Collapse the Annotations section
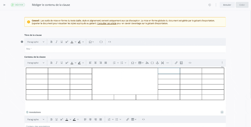The image size is (251, 127). pyautogui.click(x=222, y=112)
